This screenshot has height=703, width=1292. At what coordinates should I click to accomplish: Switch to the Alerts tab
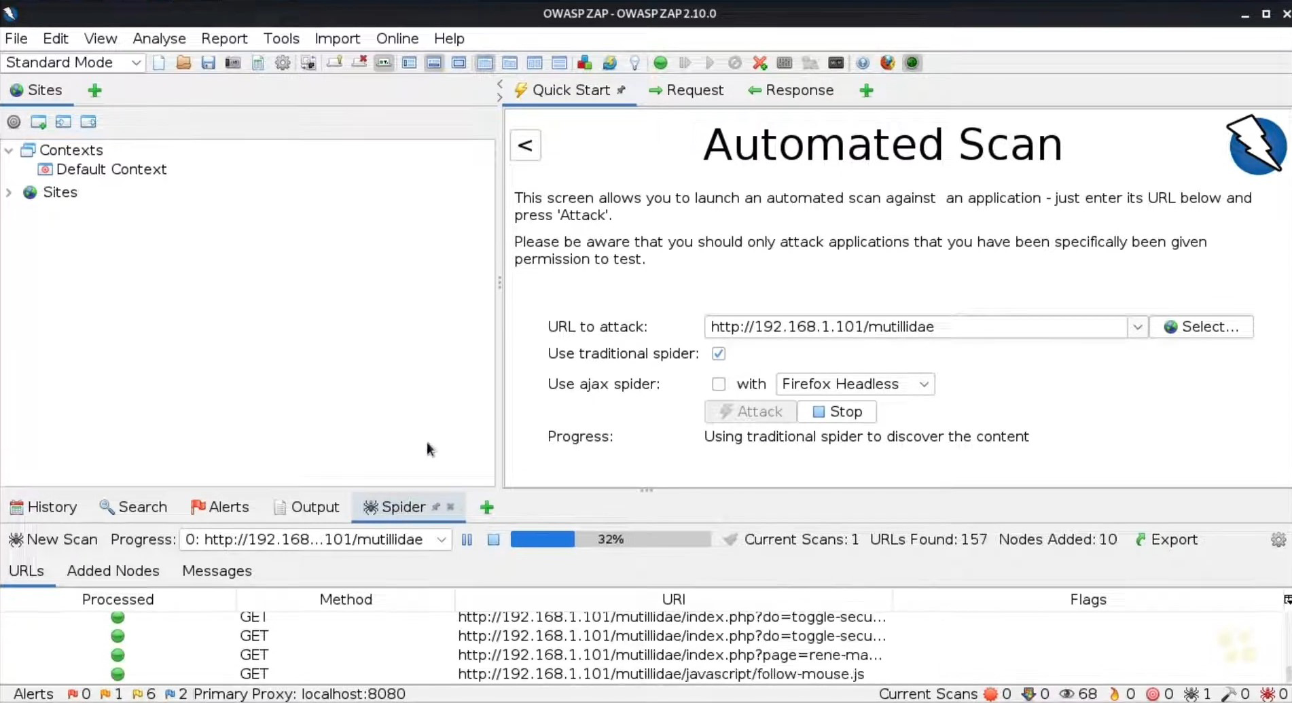219,507
